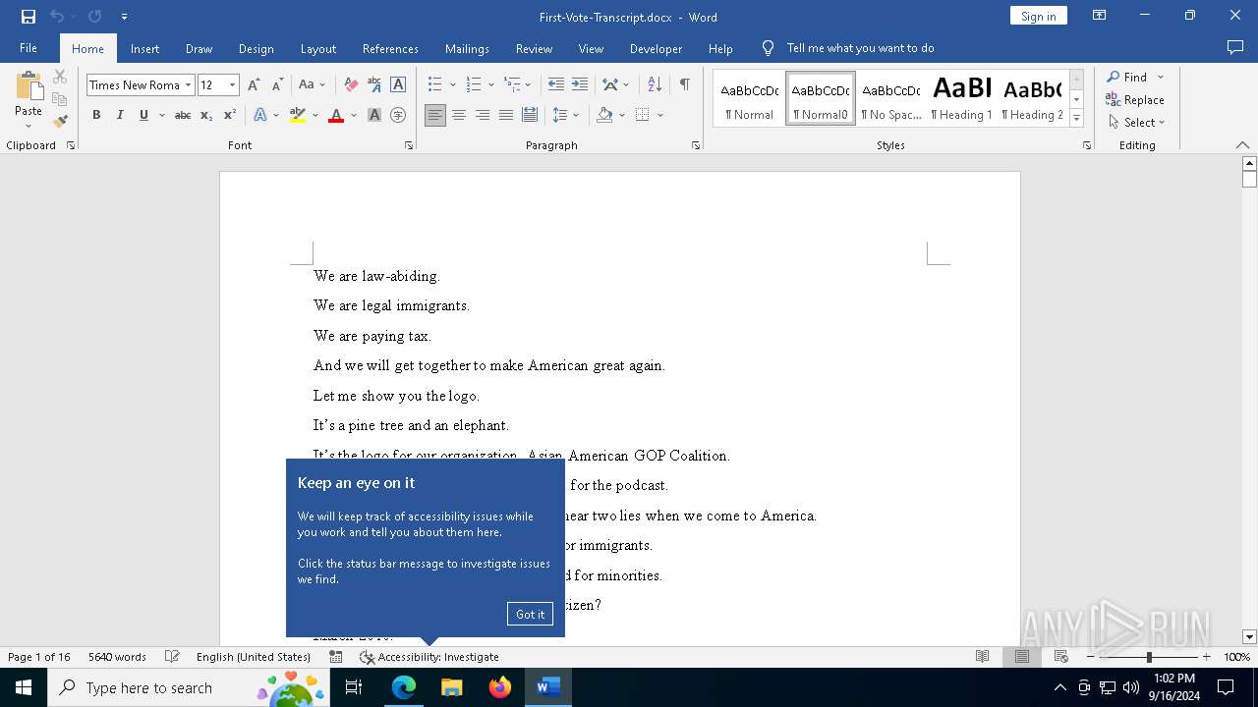Open line spacing dropdown

click(565, 116)
